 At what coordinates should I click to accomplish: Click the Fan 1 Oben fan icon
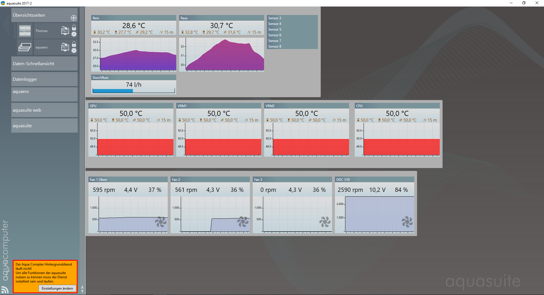(x=161, y=222)
